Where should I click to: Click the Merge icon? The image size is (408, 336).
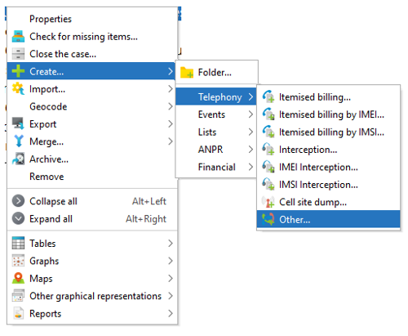[x=18, y=141]
